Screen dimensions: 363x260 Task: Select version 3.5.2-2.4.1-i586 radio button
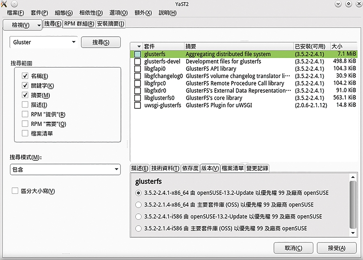138,217
